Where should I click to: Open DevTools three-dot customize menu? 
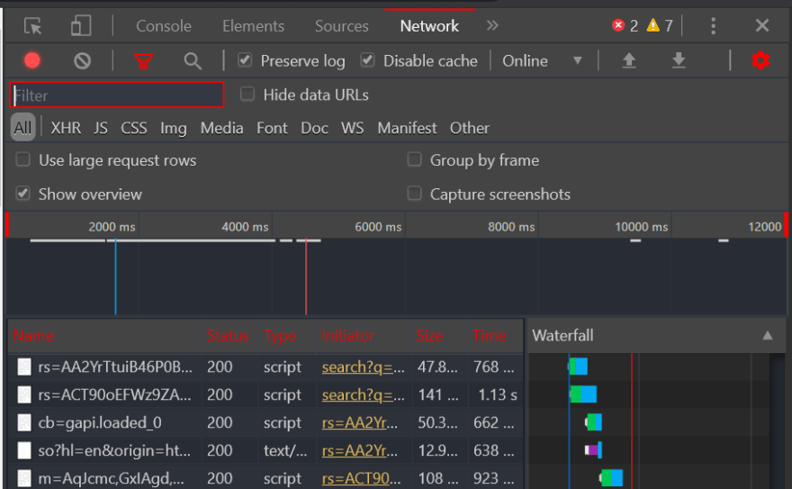[x=713, y=26]
